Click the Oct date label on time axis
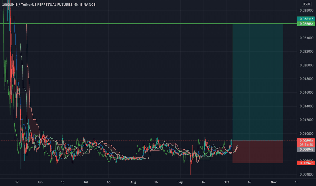This screenshot has width=316, height=186. pos(226,182)
